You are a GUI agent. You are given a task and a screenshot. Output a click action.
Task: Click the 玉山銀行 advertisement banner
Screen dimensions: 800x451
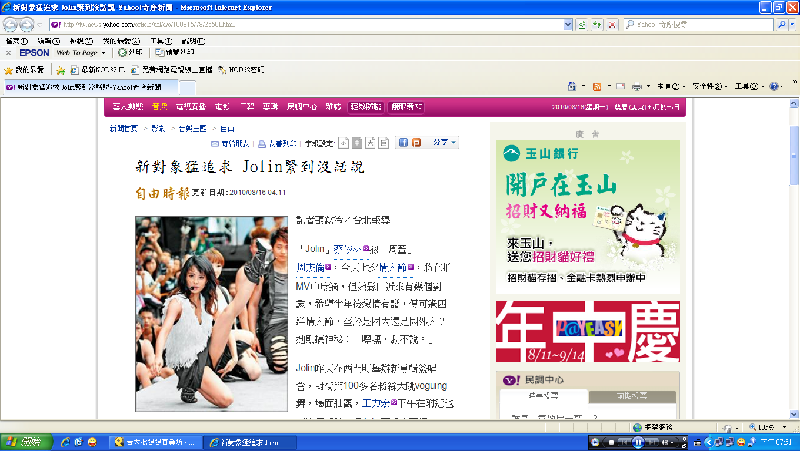point(588,217)
